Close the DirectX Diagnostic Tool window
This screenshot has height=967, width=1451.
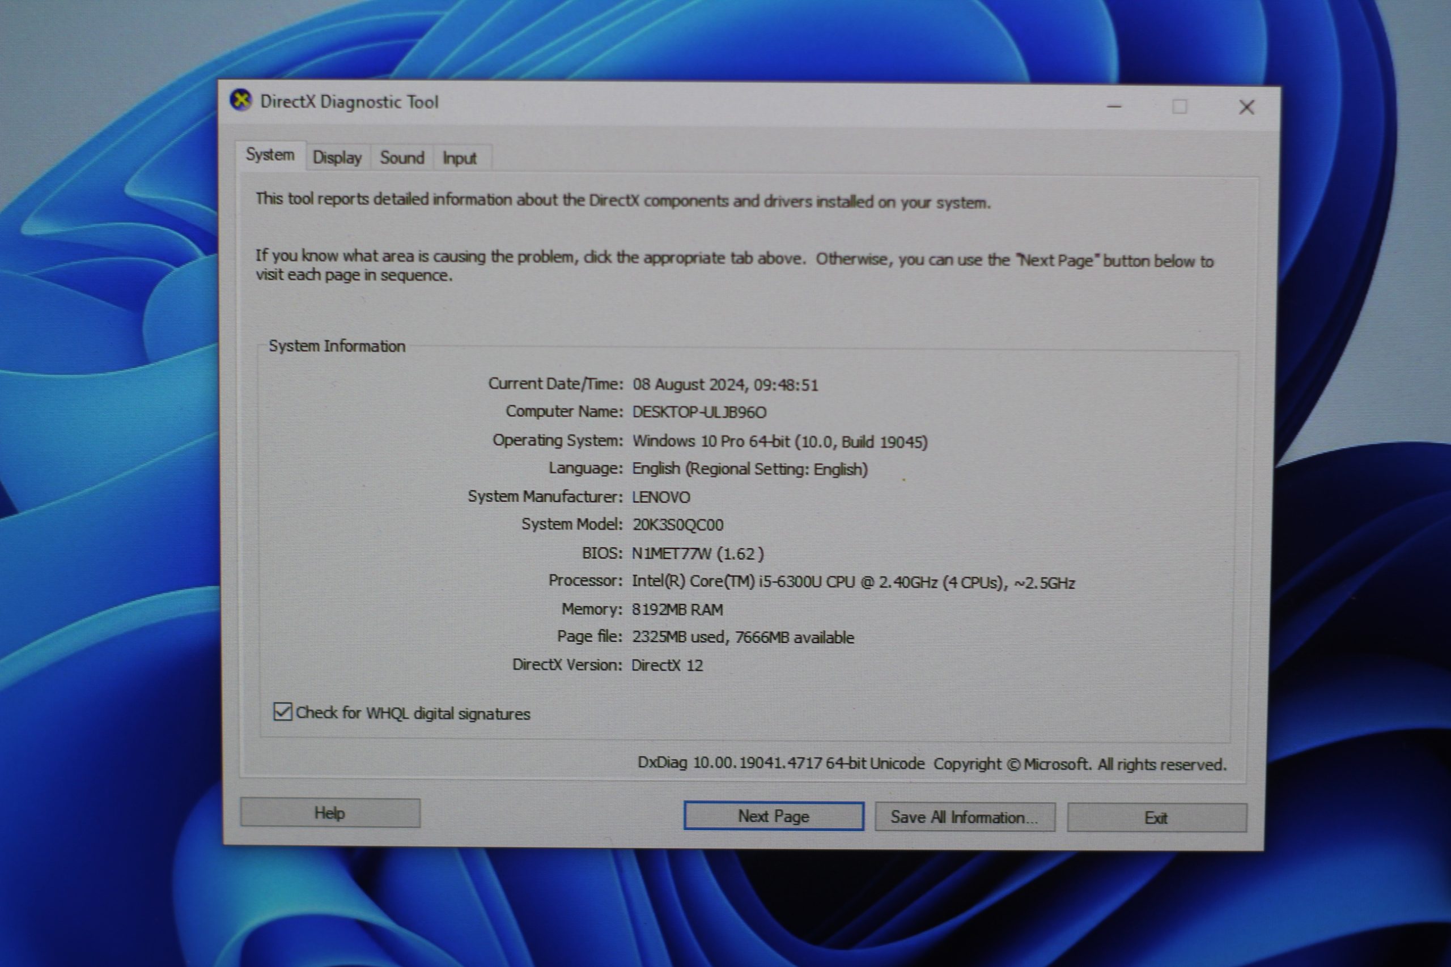click(x=1246, y=107)
